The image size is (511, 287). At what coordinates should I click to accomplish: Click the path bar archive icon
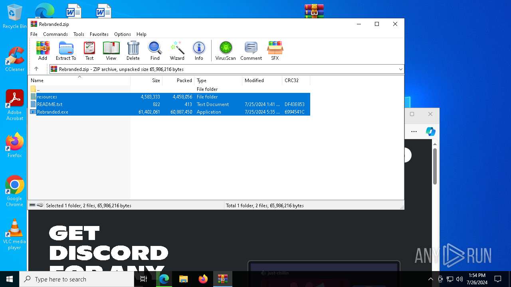(x=54, y=69)
